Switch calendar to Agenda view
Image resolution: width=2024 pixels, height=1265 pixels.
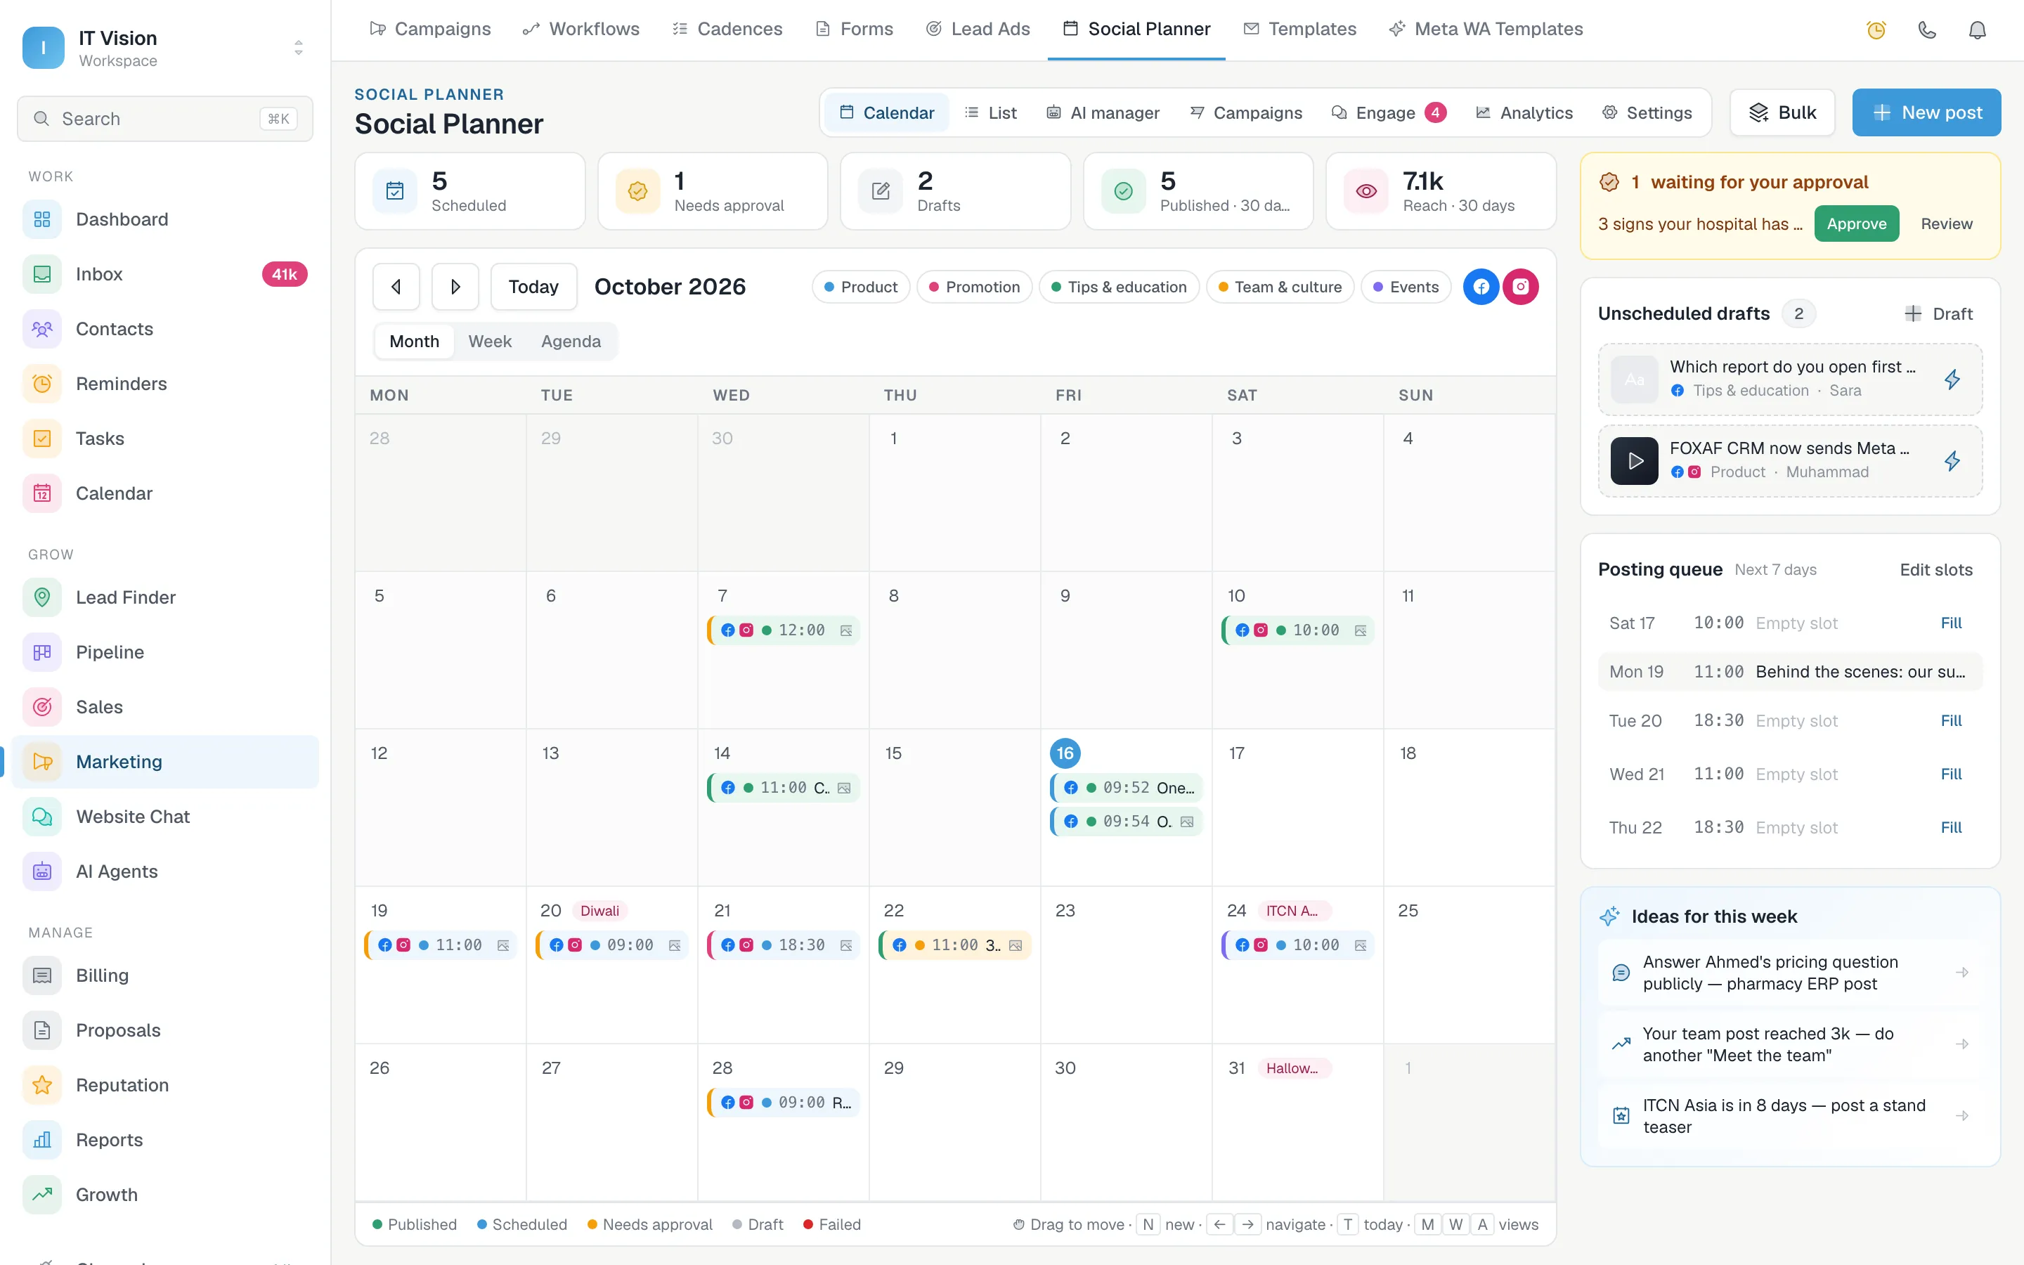(571, 342)
